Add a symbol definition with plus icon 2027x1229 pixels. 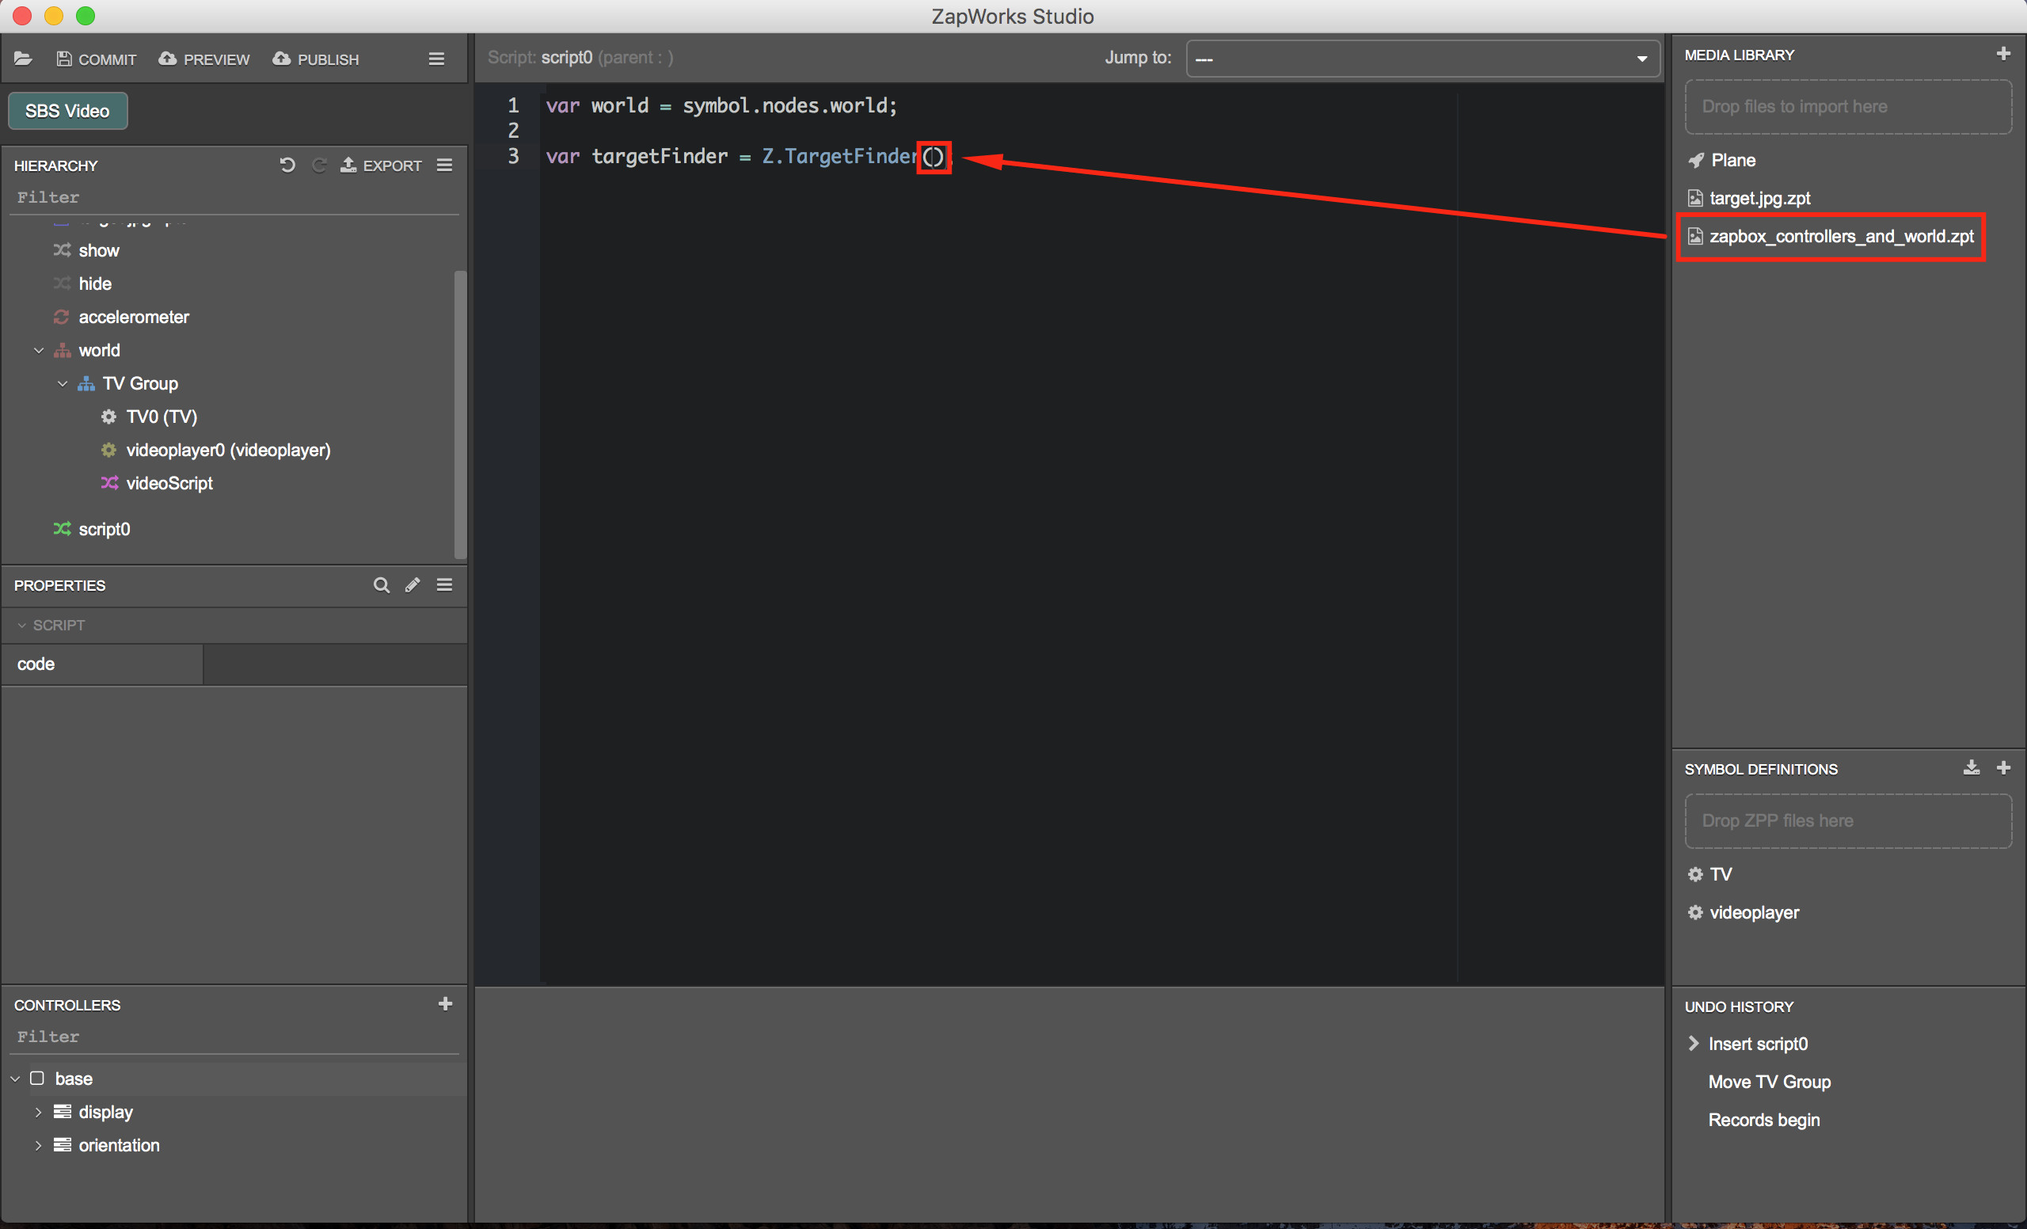2003,767
